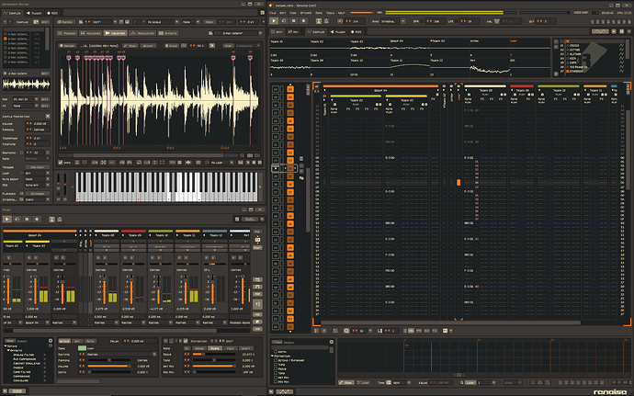Enable record in main Renoise transport
The image size is (634, 396).
coord(303,21)
